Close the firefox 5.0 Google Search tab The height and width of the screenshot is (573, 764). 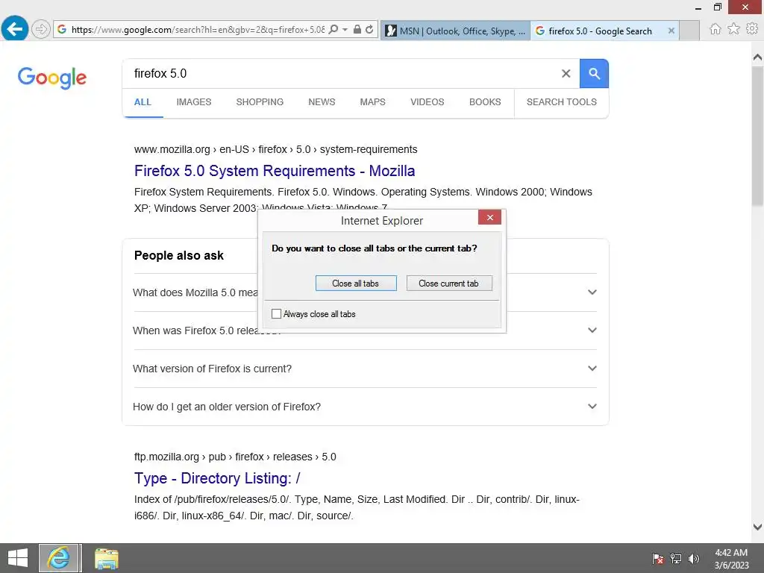pos(671,31)
